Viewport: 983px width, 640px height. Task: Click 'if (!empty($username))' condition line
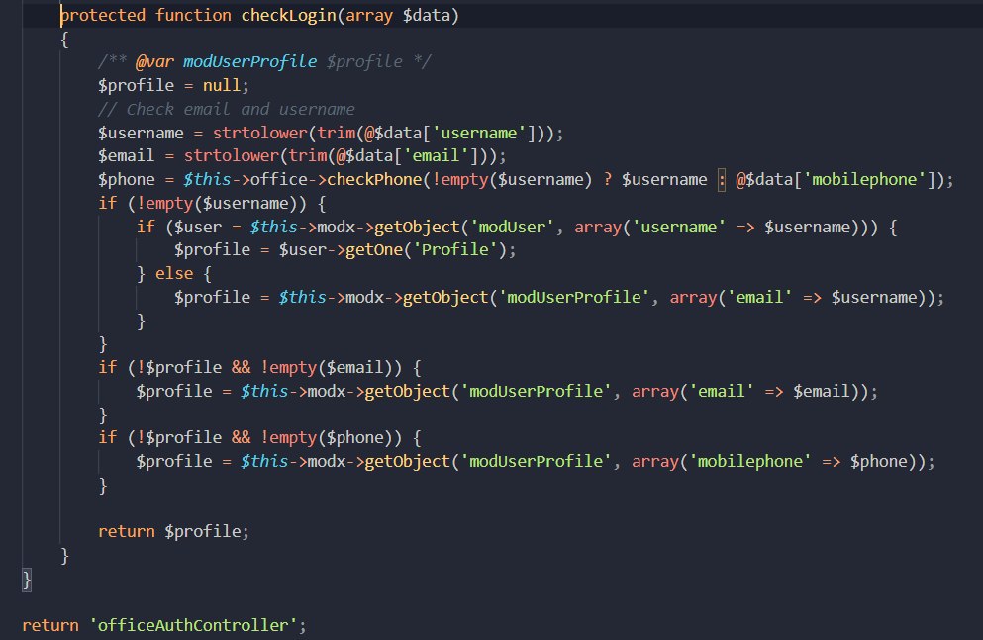point(212,203)
